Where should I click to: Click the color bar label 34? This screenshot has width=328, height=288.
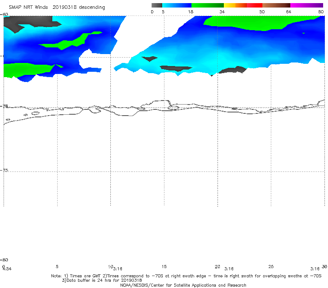click(x=222, y=12)
